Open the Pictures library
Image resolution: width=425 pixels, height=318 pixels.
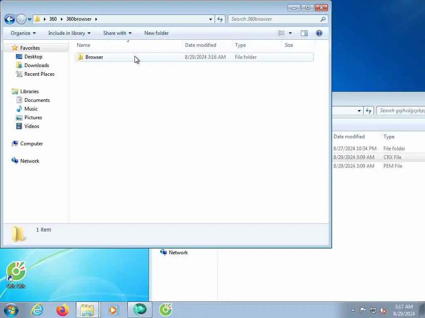click(x=33, y=117)
